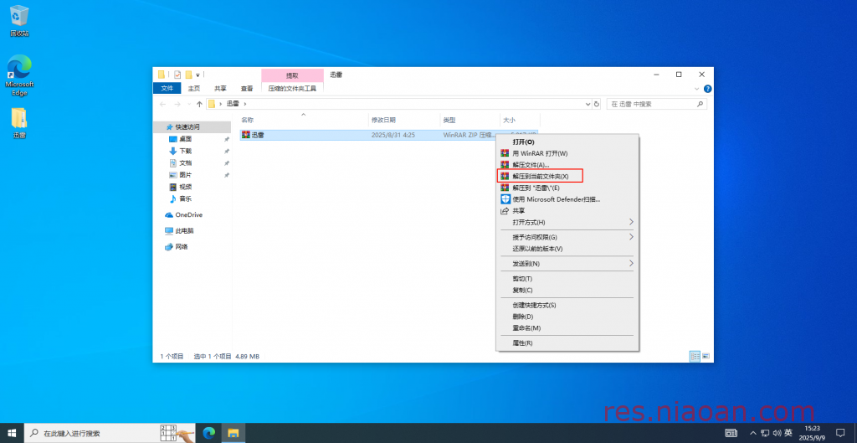Choose 复制(C) from context menu
The width and height of the screenshot is (857, 443).
[567, 290]
